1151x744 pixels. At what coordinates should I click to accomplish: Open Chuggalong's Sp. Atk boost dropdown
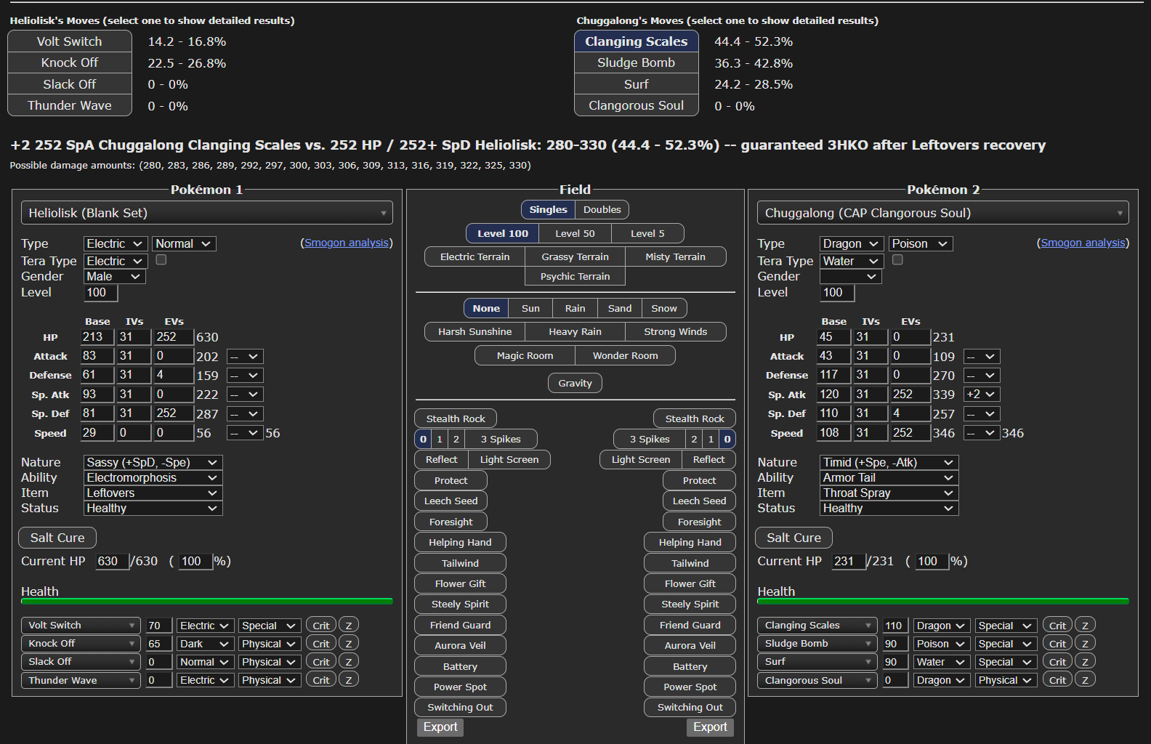pyautogui.click(x=981, y=395)
